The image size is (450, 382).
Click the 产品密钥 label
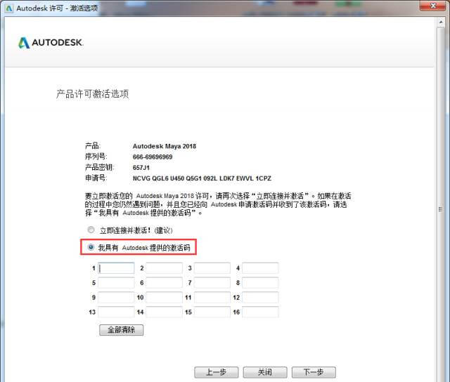click(99, 167)
